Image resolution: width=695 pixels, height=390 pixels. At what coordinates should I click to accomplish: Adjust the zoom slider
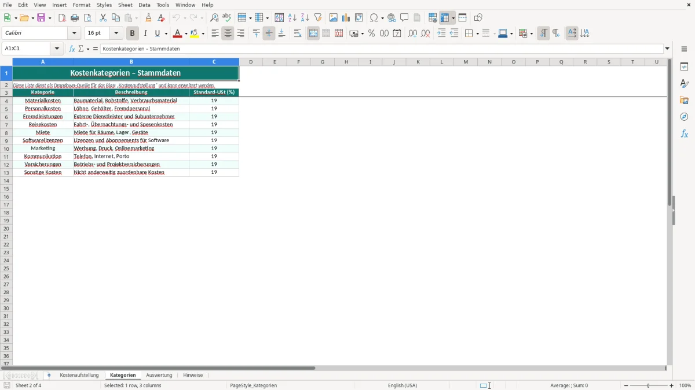(649, 385)
